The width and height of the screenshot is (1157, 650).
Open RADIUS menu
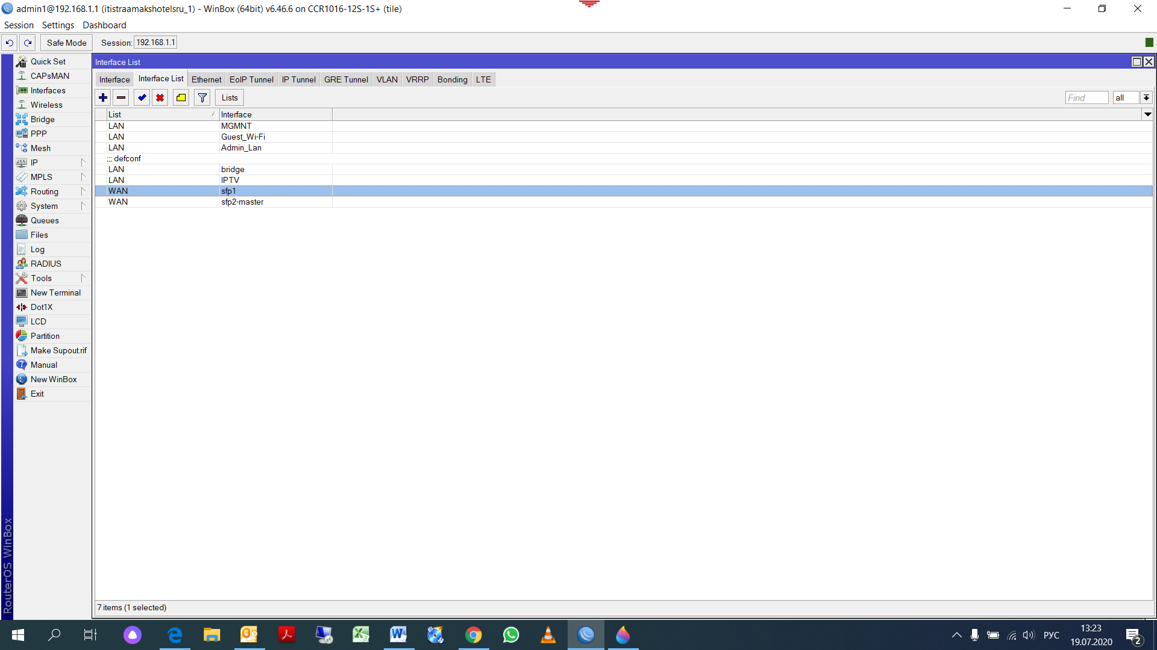(x=52, y=264)
